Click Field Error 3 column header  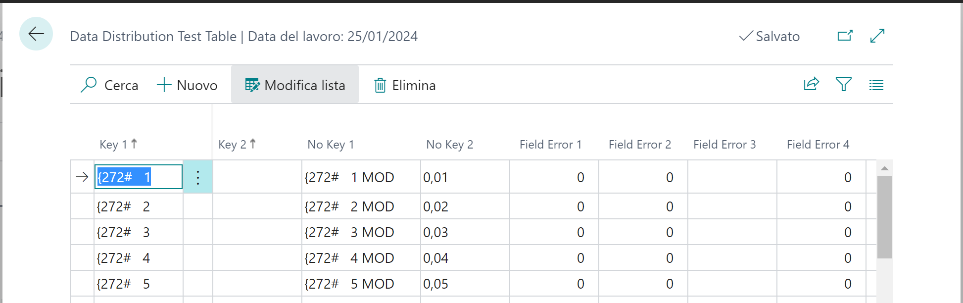click(724, 145)
